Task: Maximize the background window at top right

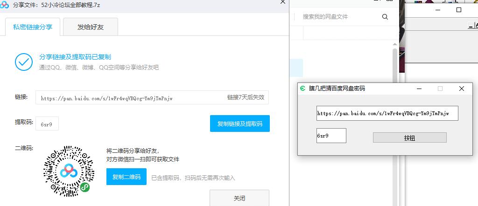Action: 459,10
